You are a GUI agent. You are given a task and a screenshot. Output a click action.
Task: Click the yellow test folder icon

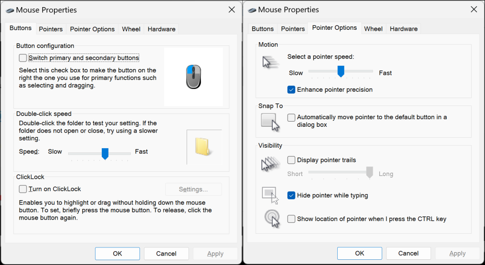203,147
